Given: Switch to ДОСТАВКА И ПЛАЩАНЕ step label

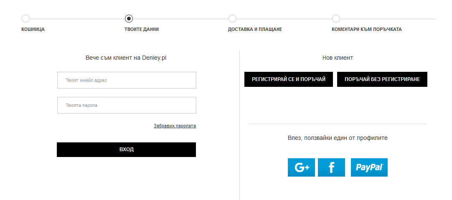Looking at the screenshot, I should [x=255, y=30].
